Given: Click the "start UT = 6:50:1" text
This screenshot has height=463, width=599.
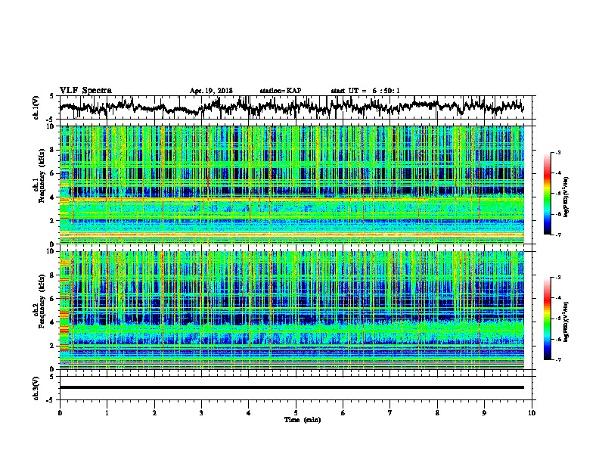Looking at the screenshot, I should click(x=365, y=91).
